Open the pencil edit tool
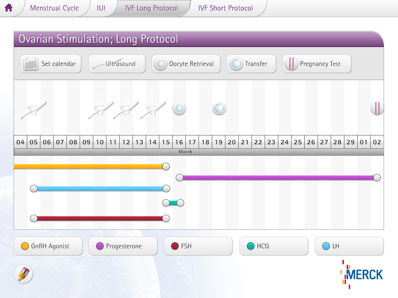398x298 pixels. (23, 274)
